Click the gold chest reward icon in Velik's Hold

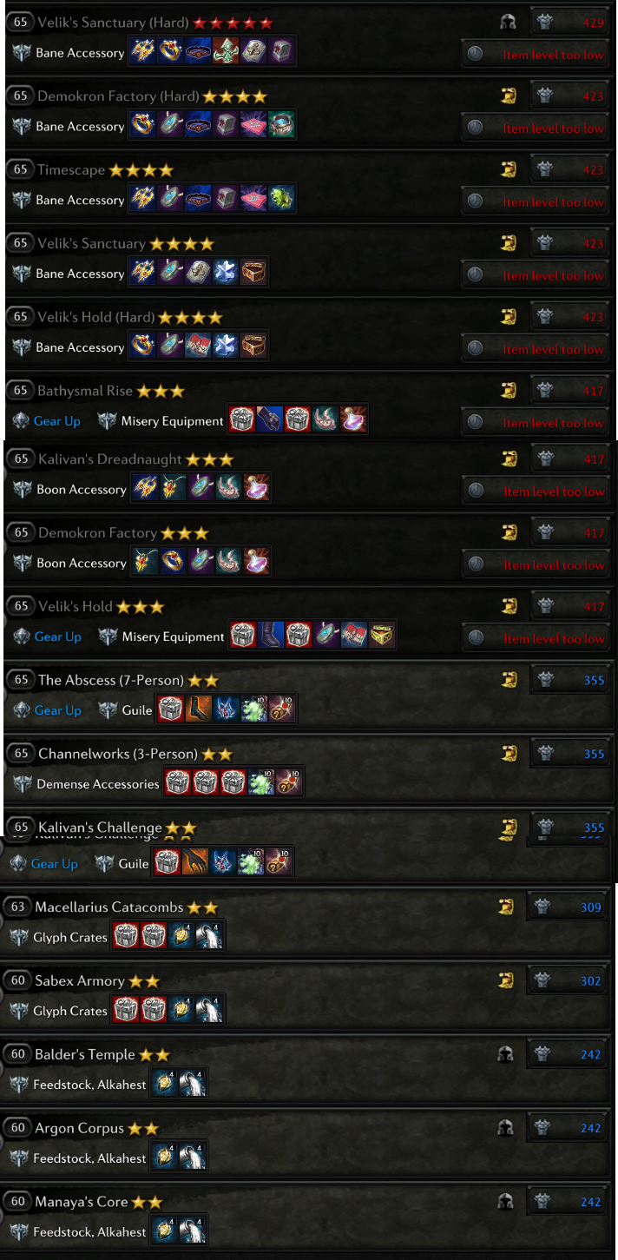[381, 637]
